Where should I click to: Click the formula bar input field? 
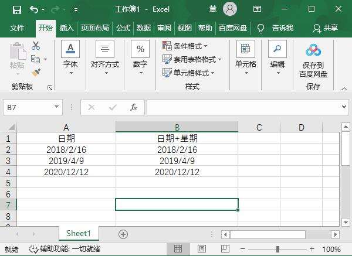click(243, 107)
